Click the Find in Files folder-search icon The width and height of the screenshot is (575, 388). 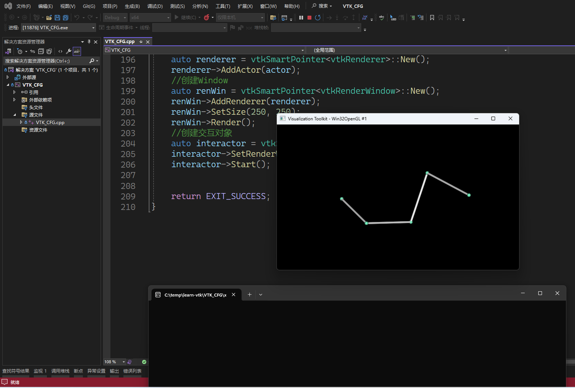273,18
